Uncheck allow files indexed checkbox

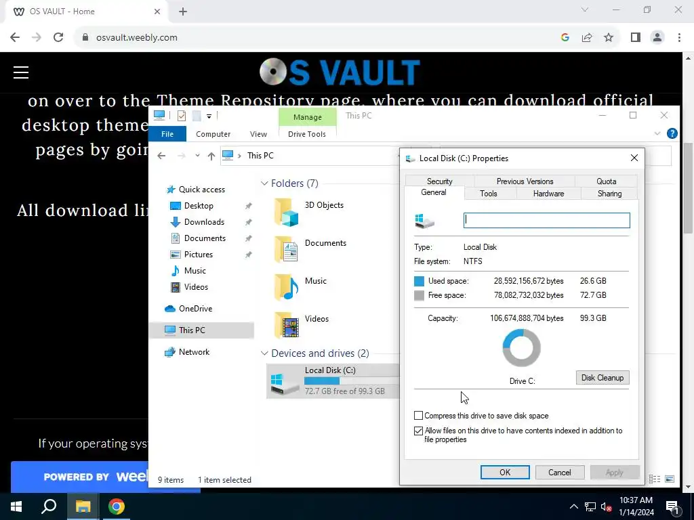point(418,431)
